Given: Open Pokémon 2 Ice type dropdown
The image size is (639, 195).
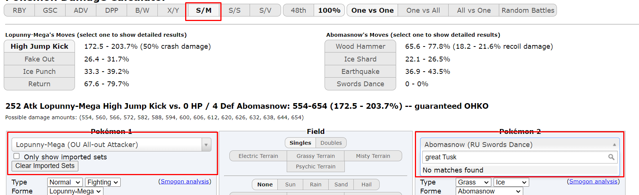Looking at the screenshot, I should point(511,182).
